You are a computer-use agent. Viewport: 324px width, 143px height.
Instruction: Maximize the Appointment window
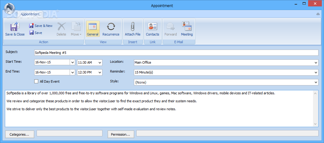[x=304, y=3]
